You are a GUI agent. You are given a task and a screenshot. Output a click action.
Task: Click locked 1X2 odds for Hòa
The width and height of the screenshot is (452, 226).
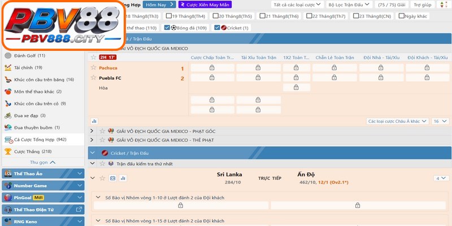(296, 88)
